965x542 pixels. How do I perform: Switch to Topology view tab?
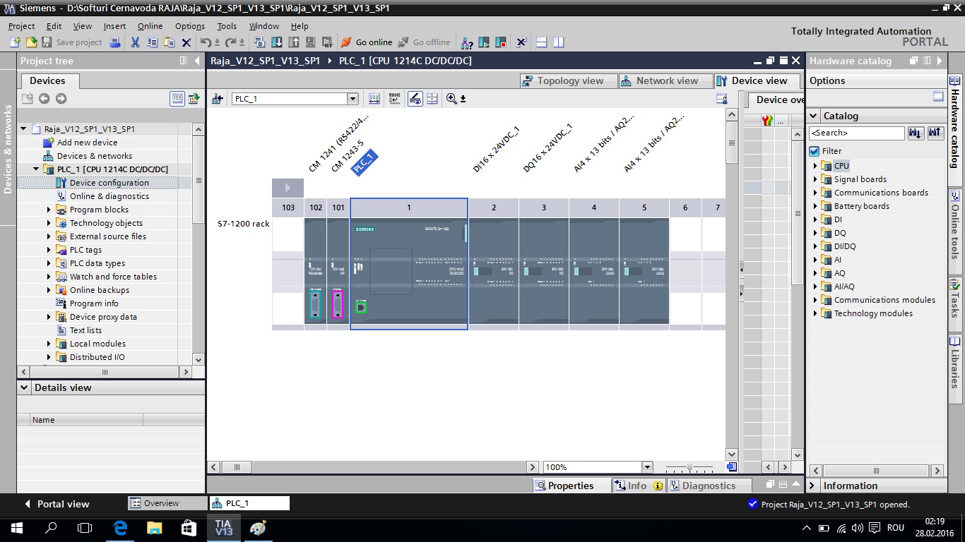[x=568, y=80]
